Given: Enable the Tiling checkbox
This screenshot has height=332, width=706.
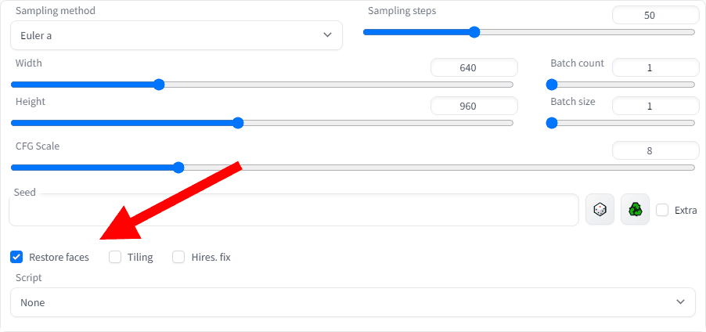Looking at the screenshot, I should coord(115,257).
